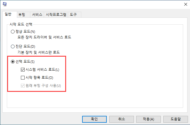This screenshot has height=125, width=190.
Task: Choose the 진단 모드(D) radio option
Action: click(x=13, y=47)
